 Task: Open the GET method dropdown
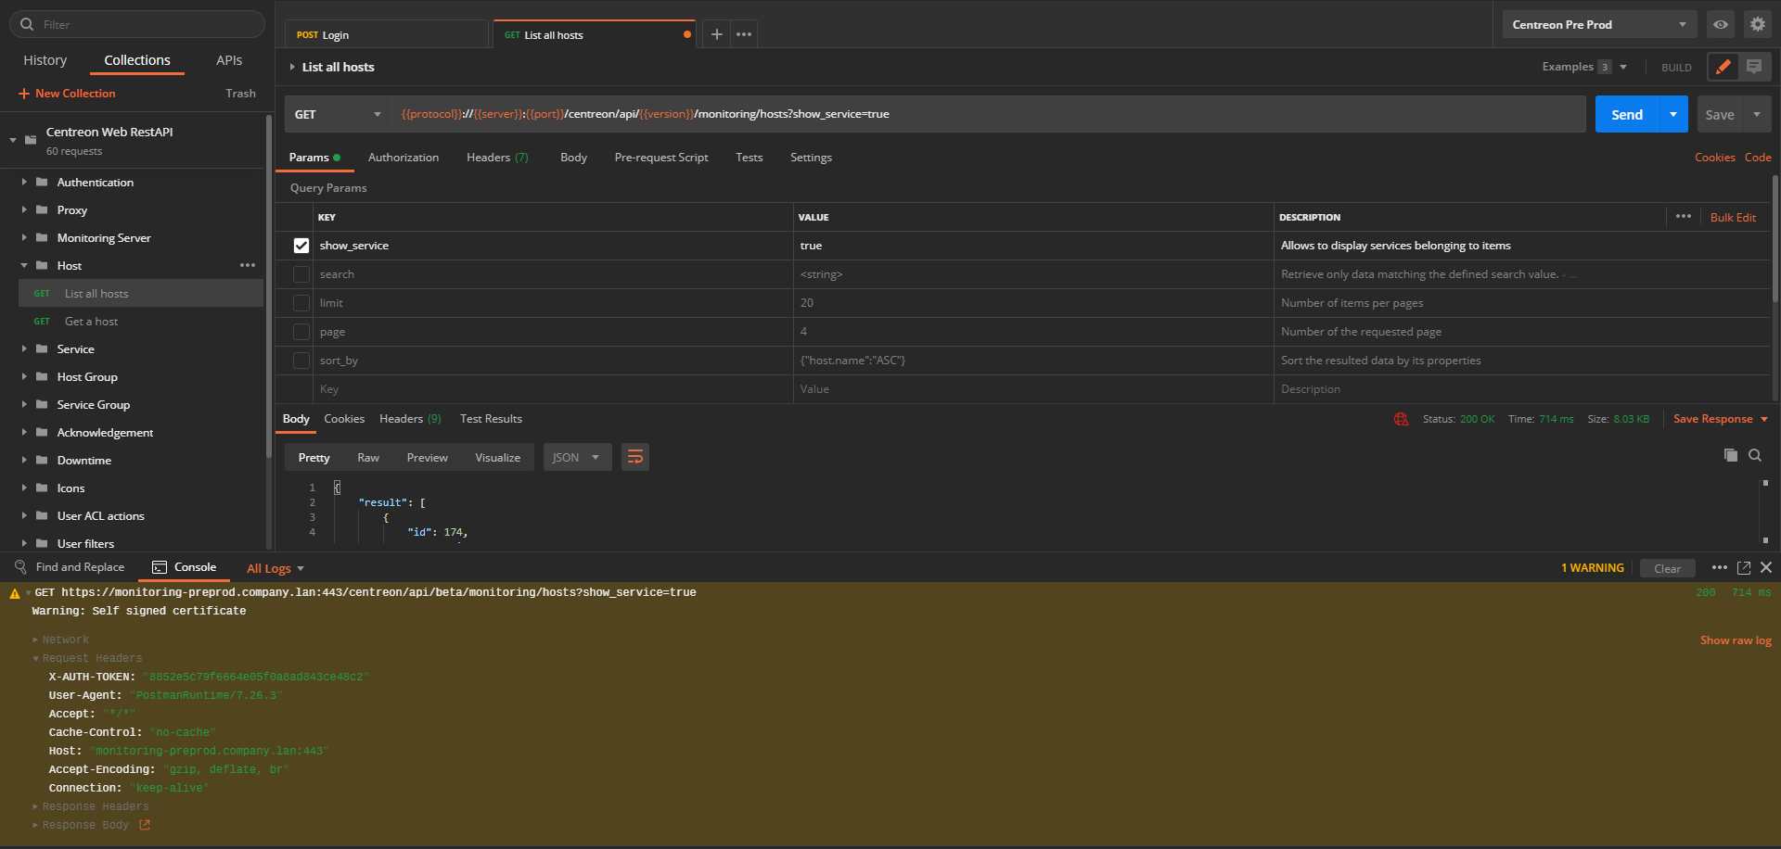pyautogui.click(x=338, y=114)
